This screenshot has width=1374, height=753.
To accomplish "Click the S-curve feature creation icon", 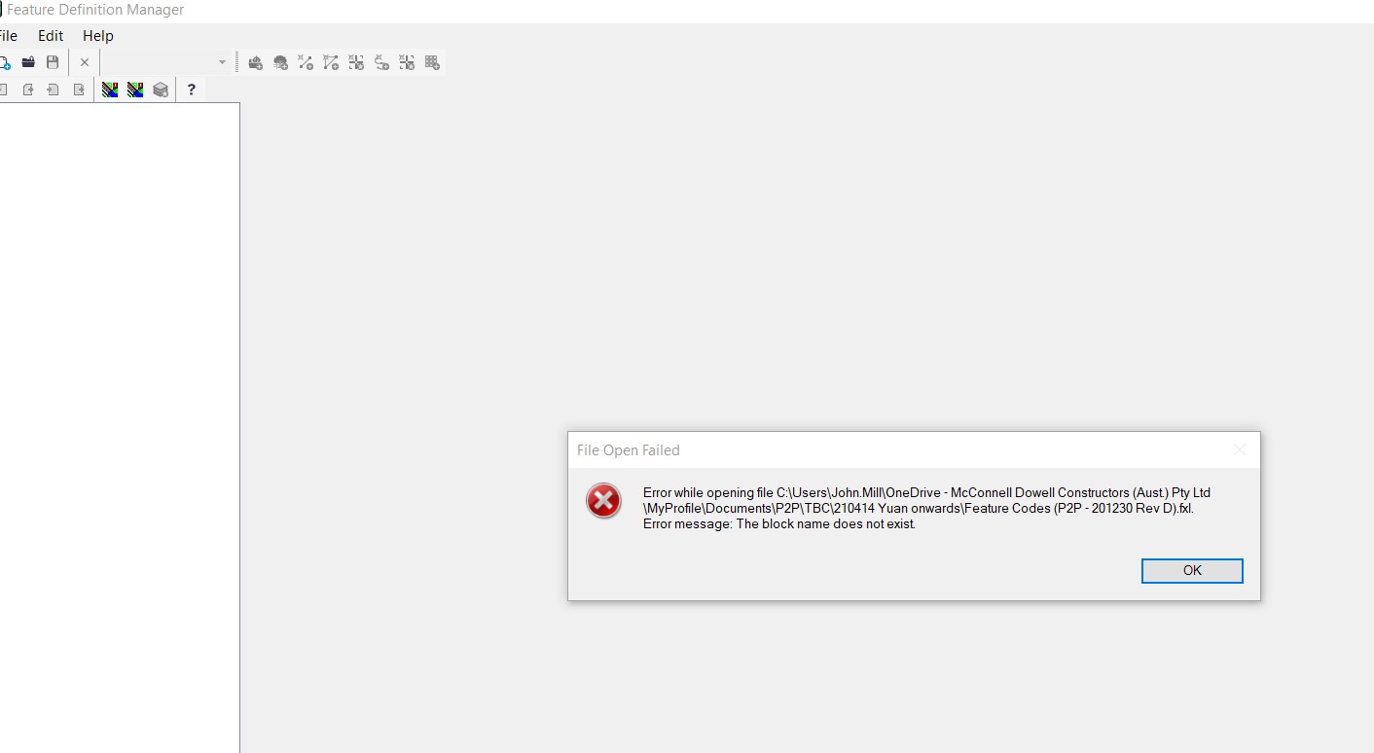I will coord(381,61).
